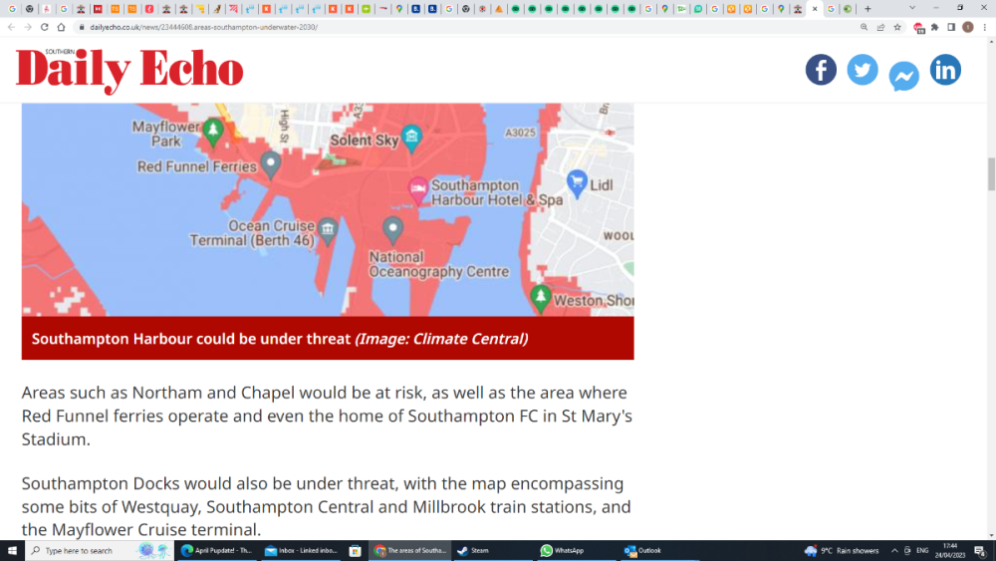Share article via Facebook icon

tap(821, 70)
